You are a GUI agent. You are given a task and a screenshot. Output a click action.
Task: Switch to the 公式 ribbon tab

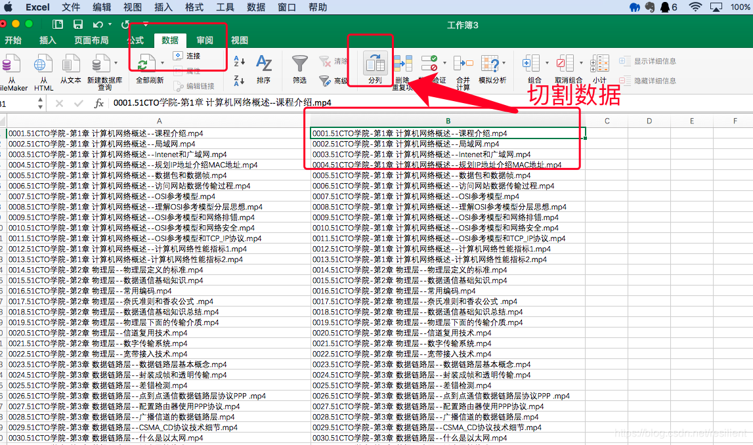point(135,40)
